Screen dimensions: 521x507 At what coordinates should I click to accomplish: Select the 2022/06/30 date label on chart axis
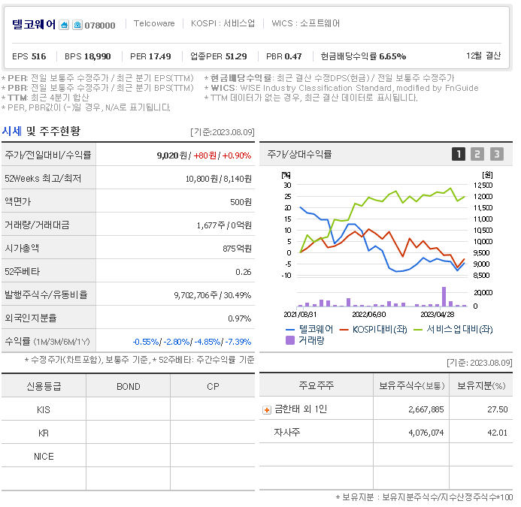369,314
